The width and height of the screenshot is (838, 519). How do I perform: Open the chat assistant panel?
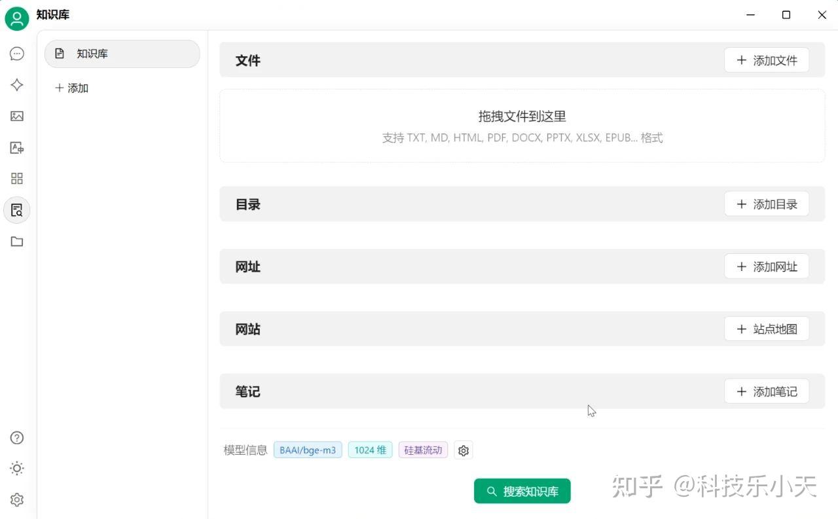click(x=16, y=54)
